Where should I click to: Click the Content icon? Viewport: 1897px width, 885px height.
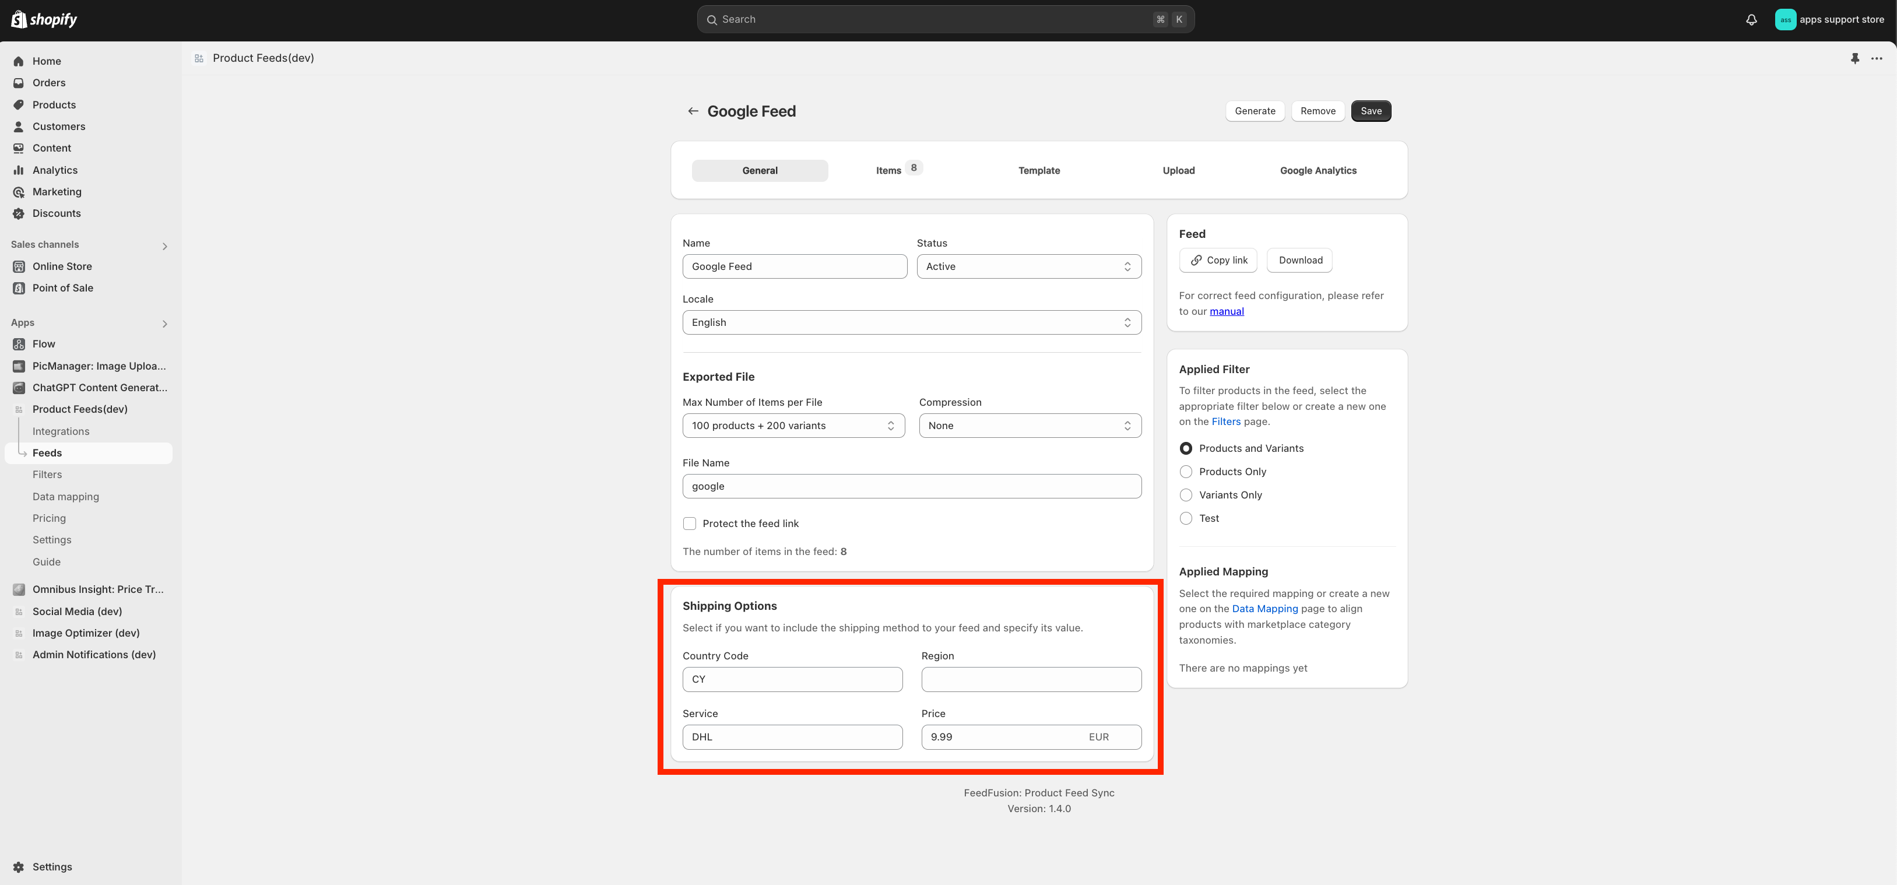click(19, 148)
